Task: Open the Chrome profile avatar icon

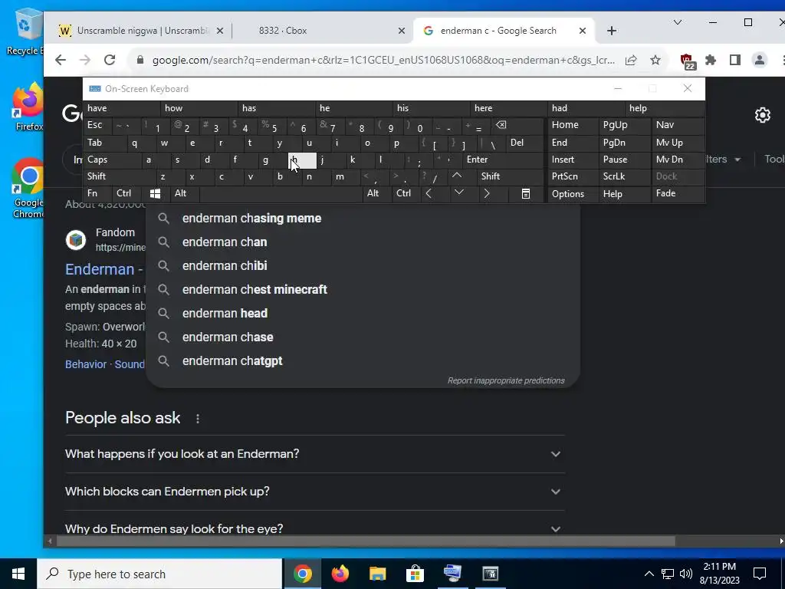Action: (760, 60)
